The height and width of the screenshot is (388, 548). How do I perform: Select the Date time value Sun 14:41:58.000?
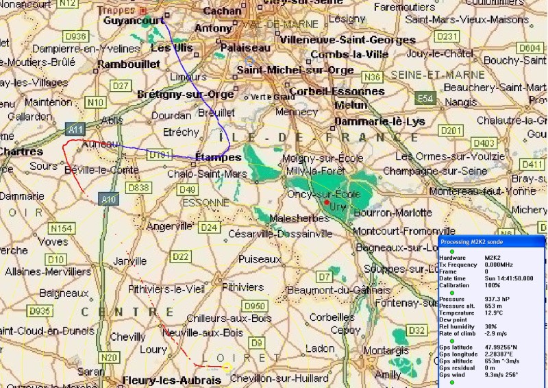509,278
